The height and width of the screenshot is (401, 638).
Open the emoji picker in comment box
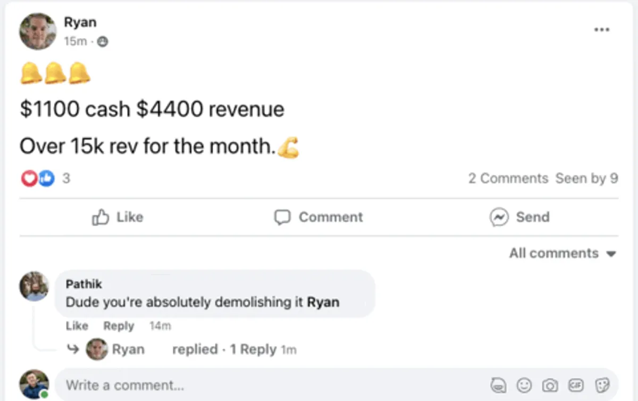click(x=524, y=385)
